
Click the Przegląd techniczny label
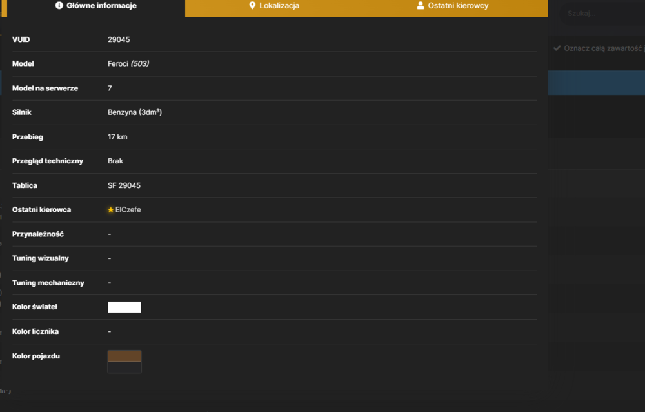click(x=48, y=161)
